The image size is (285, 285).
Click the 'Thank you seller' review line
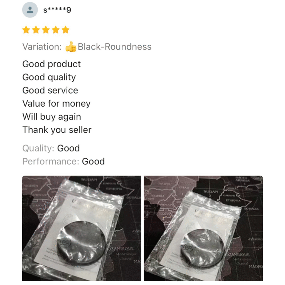coord(57,130)
